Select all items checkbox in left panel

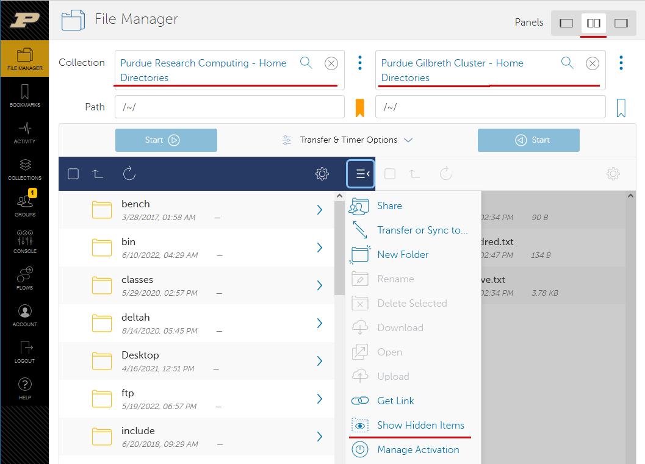coord(73,174)
